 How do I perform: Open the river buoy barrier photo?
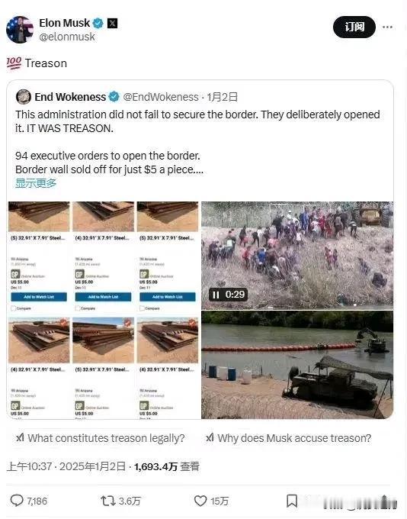click(297, 365)
